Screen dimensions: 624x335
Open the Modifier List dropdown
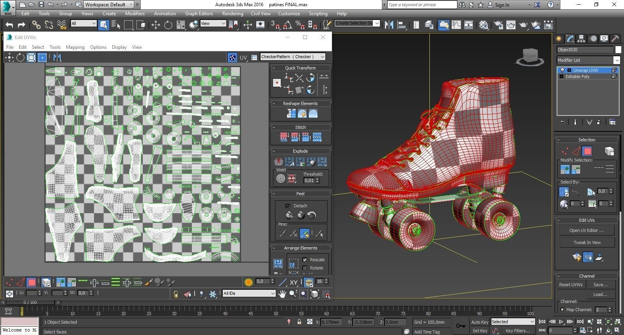pyautogui.click(x=588, y=60)
